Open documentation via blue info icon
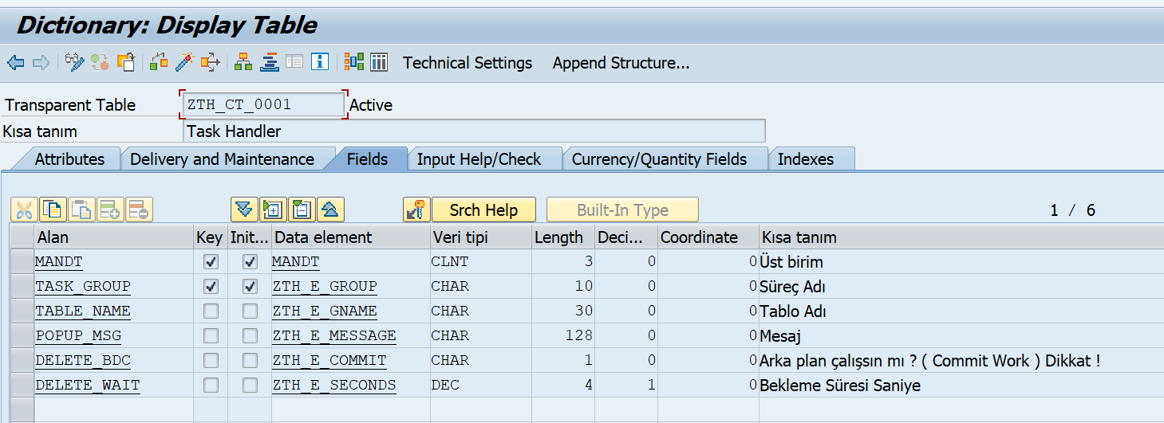The height and width of the screenshot is (423, 1164). pyautogui.click(x=320, y=62)
